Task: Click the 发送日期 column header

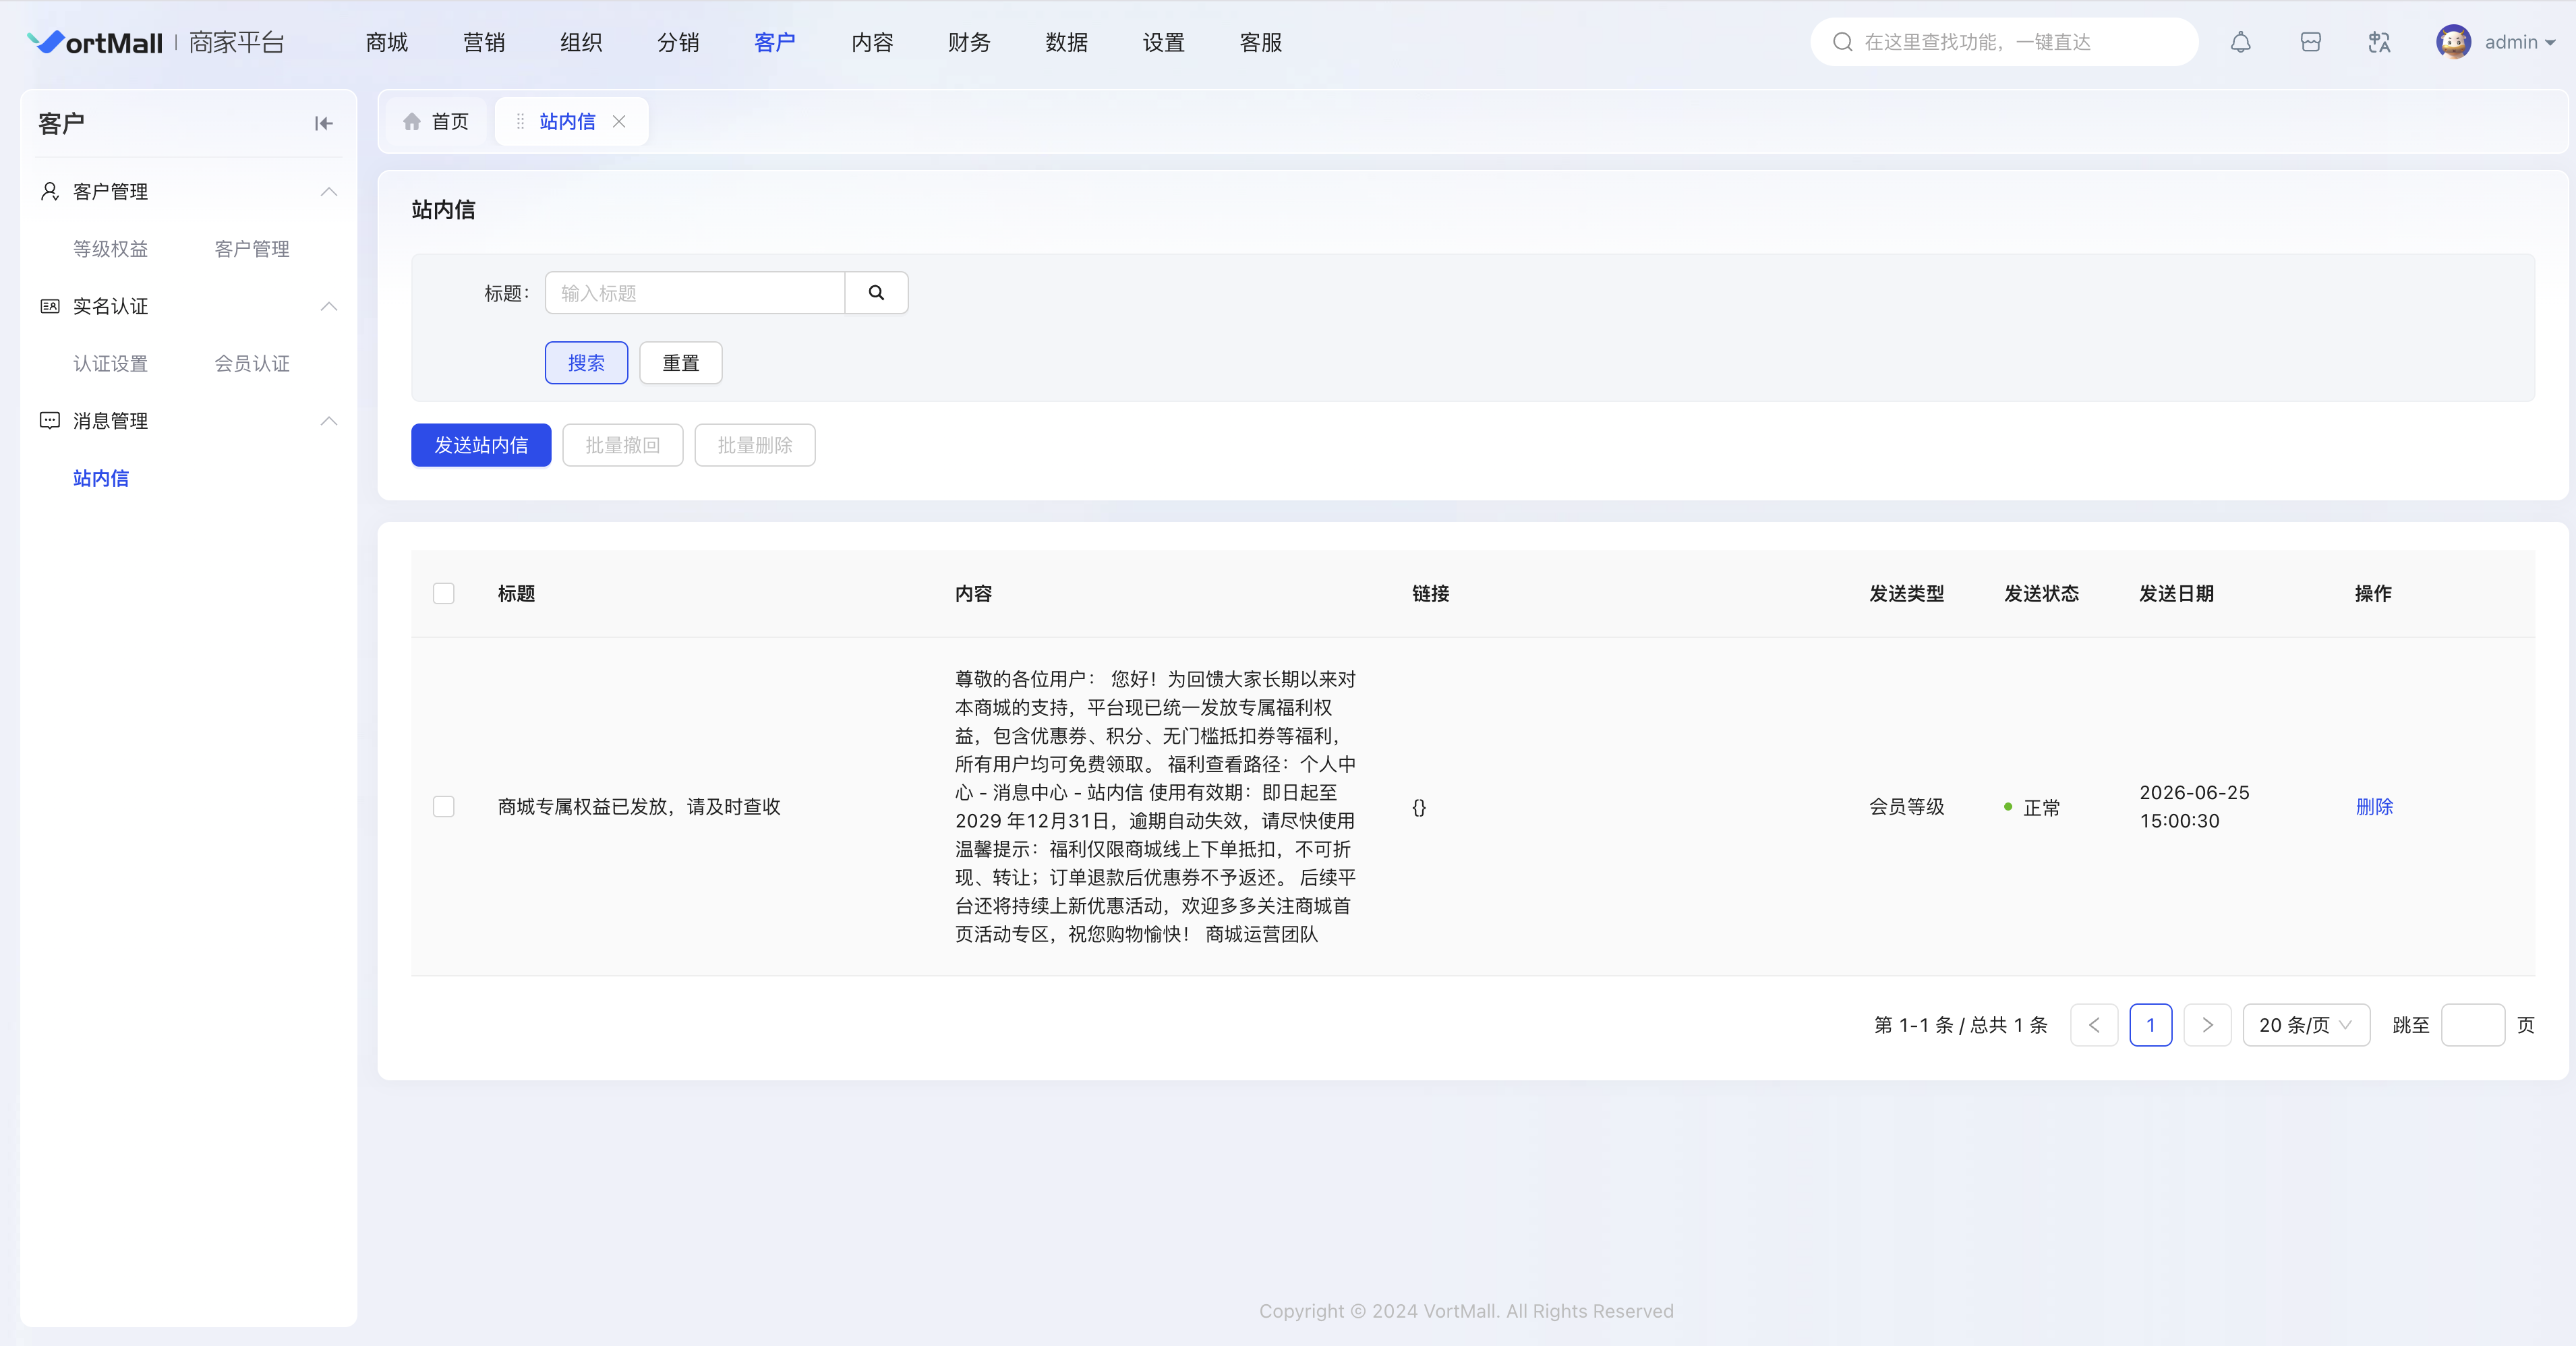Action: point(2176,593)
